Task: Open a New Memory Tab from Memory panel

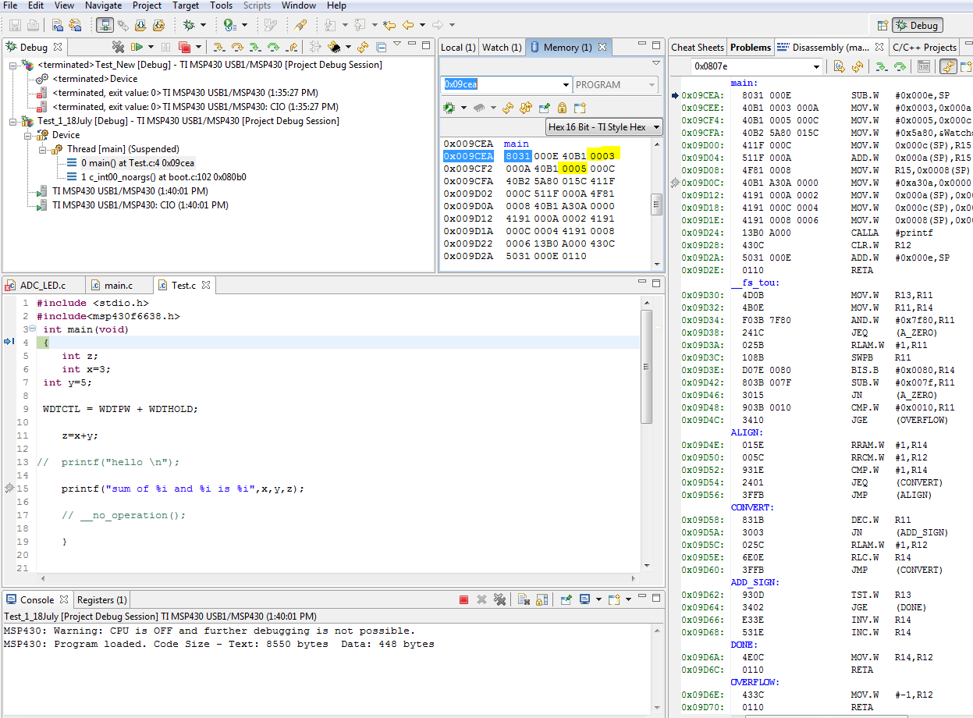Action: (x=581, y=108)
